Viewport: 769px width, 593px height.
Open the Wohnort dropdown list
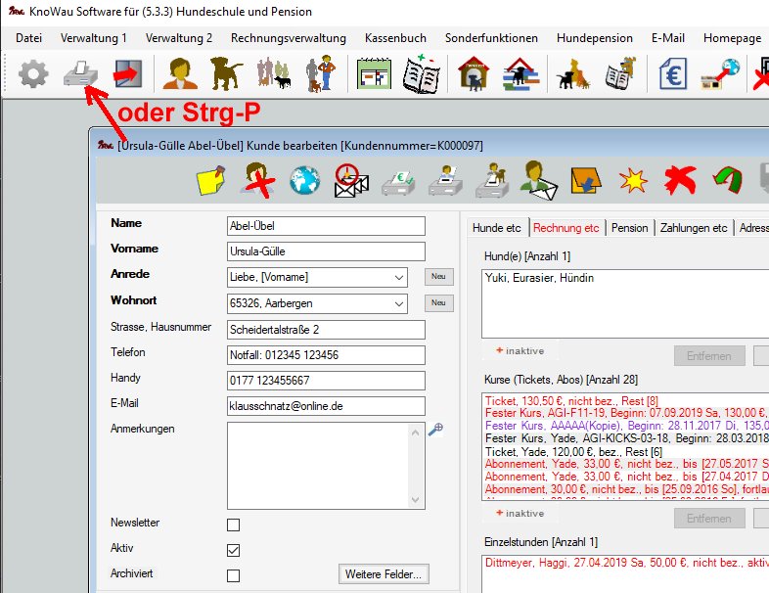(397, 303)
